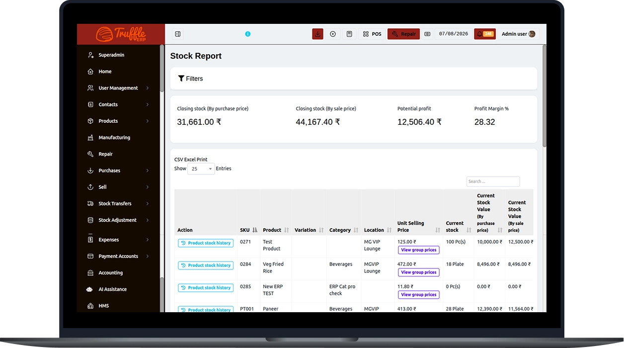Expand the Products menu chevron
The width and height of the screenshot is (624, 348).
(x=148, y=121)
